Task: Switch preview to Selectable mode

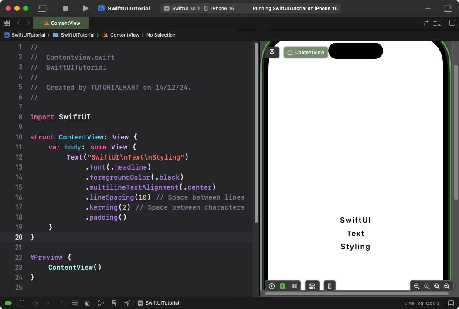Action: point(282,286)
